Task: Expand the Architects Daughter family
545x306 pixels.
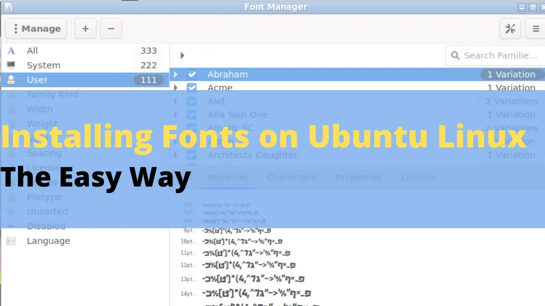Action: coord(175,155)
